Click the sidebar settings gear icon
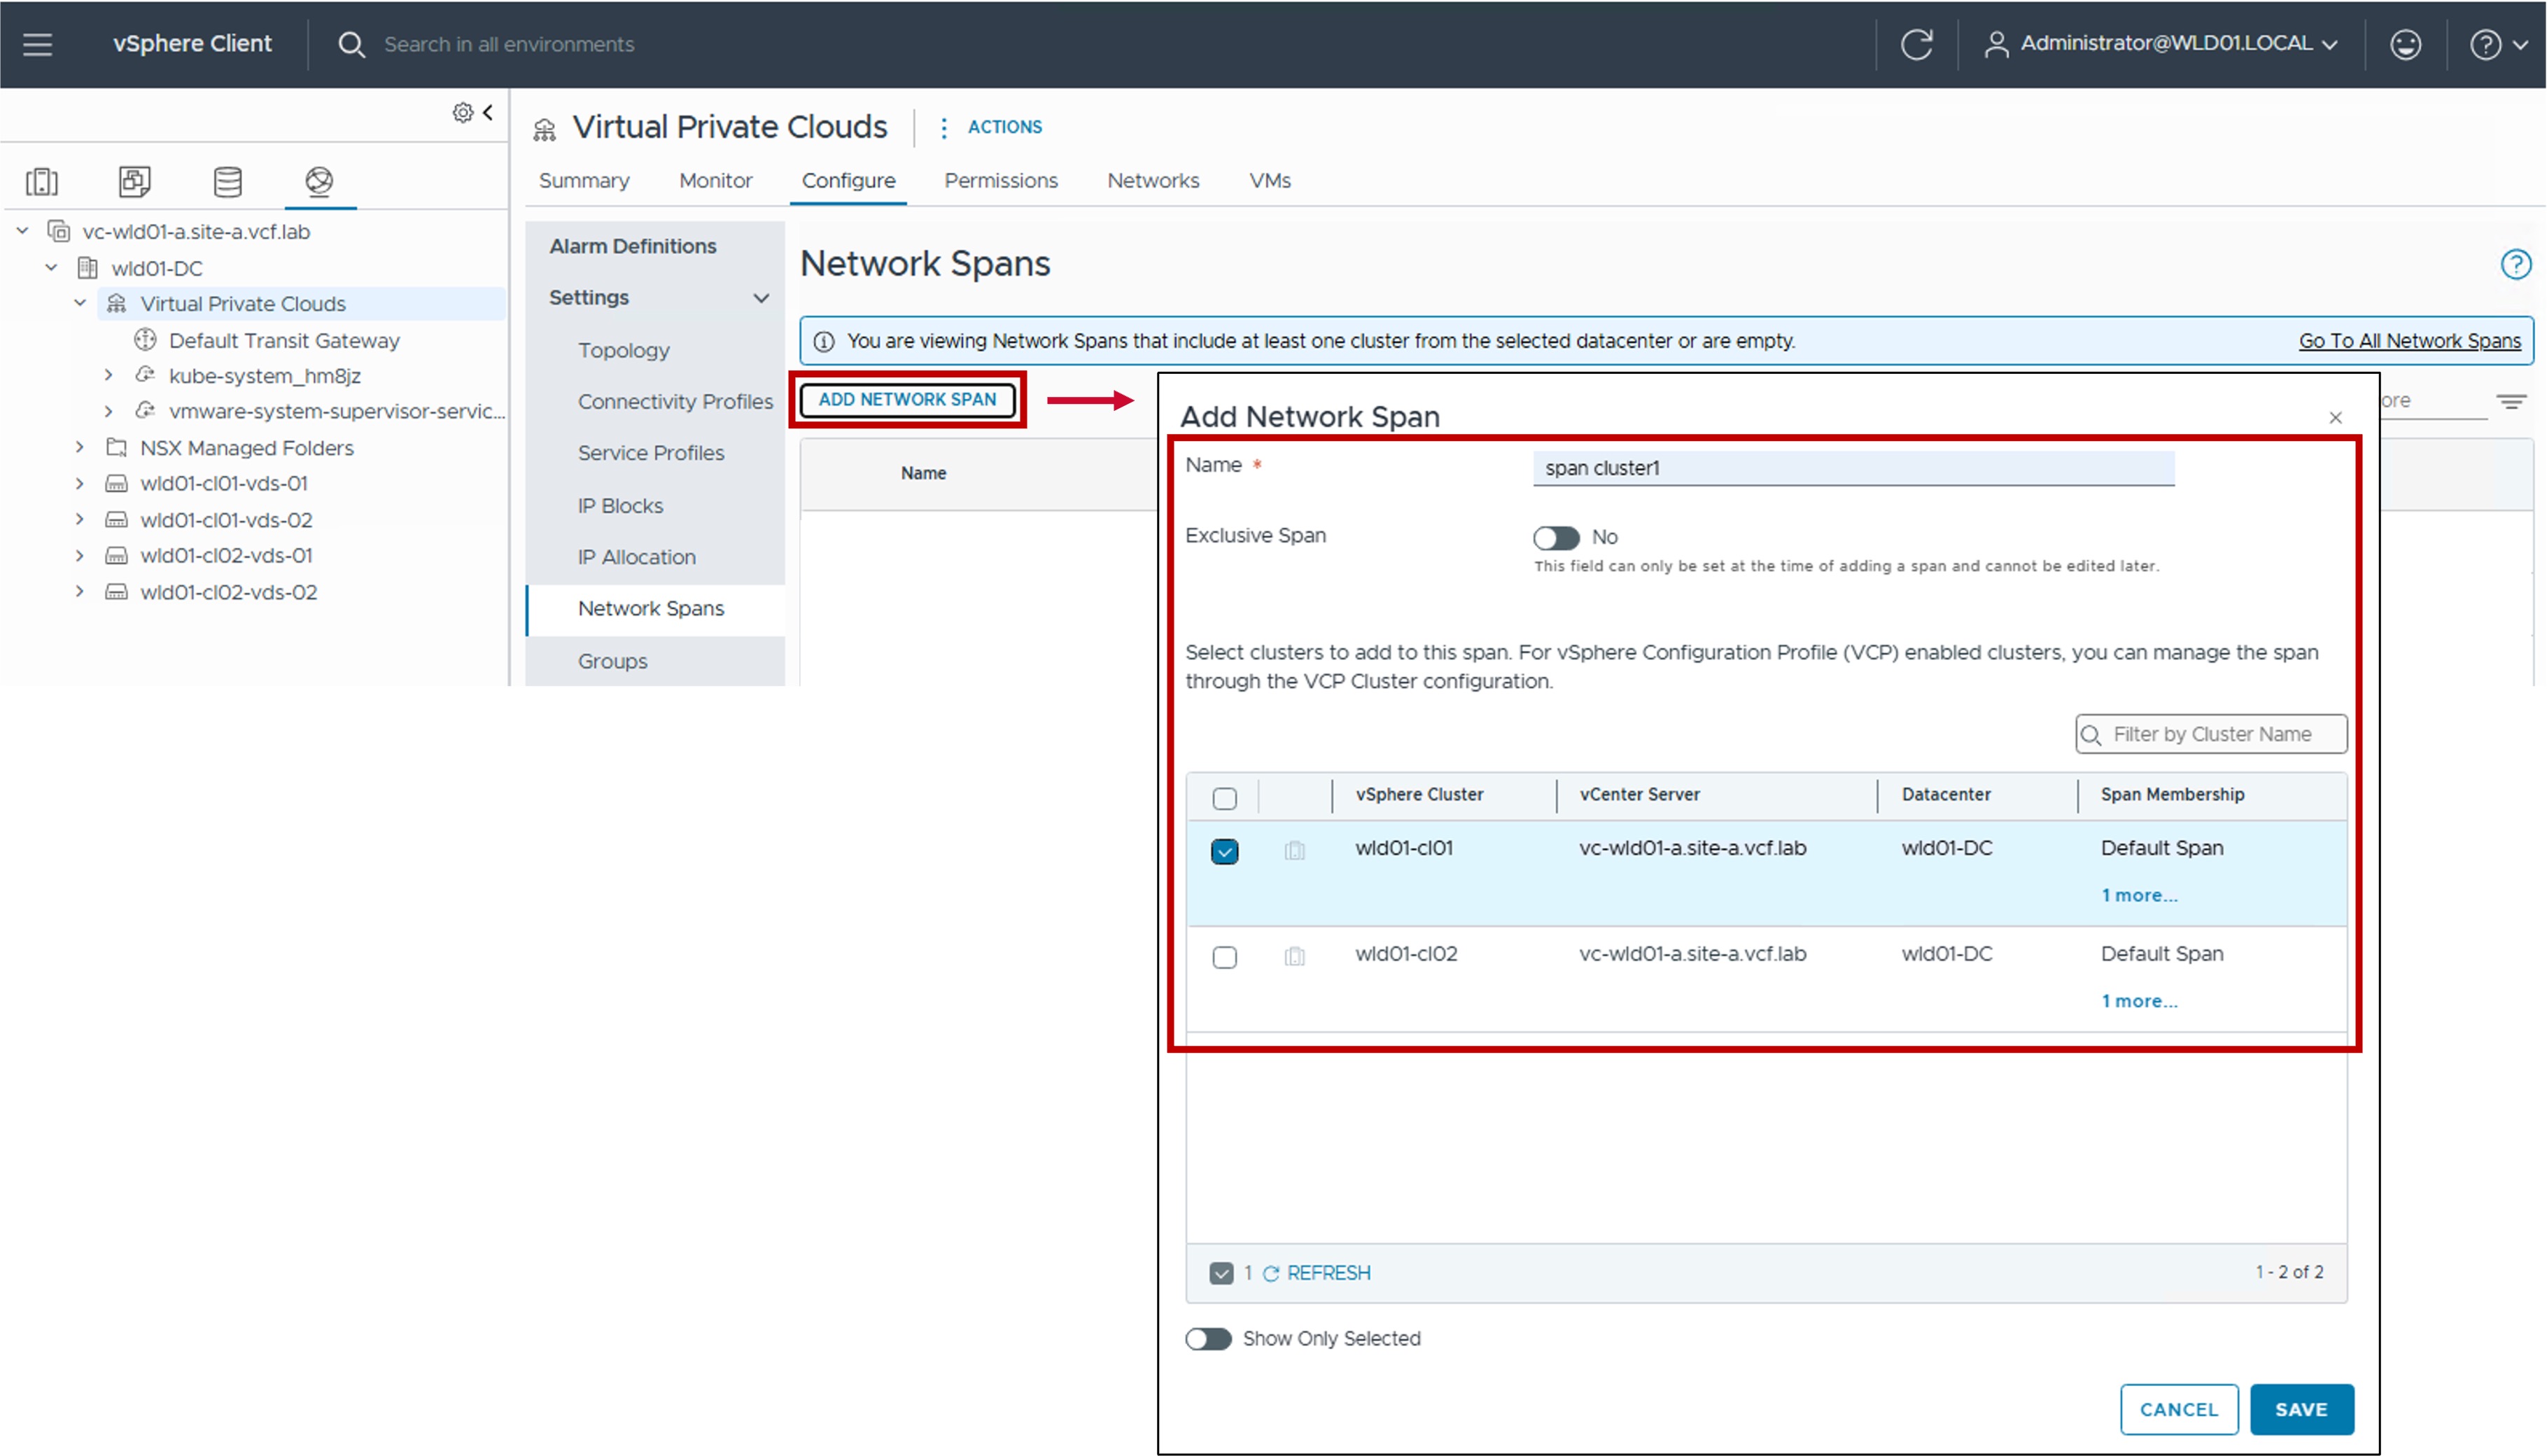 [x=463, y=112]
